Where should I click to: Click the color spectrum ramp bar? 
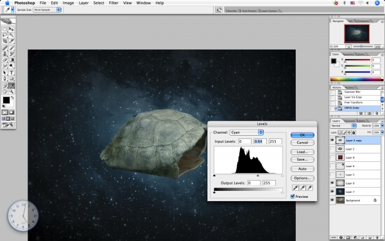coord(357,79)
